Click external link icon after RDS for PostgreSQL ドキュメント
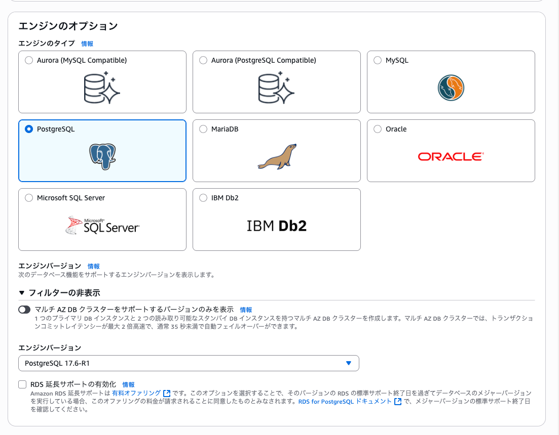This screenshot has height=435, width=559. pos(397,402)
